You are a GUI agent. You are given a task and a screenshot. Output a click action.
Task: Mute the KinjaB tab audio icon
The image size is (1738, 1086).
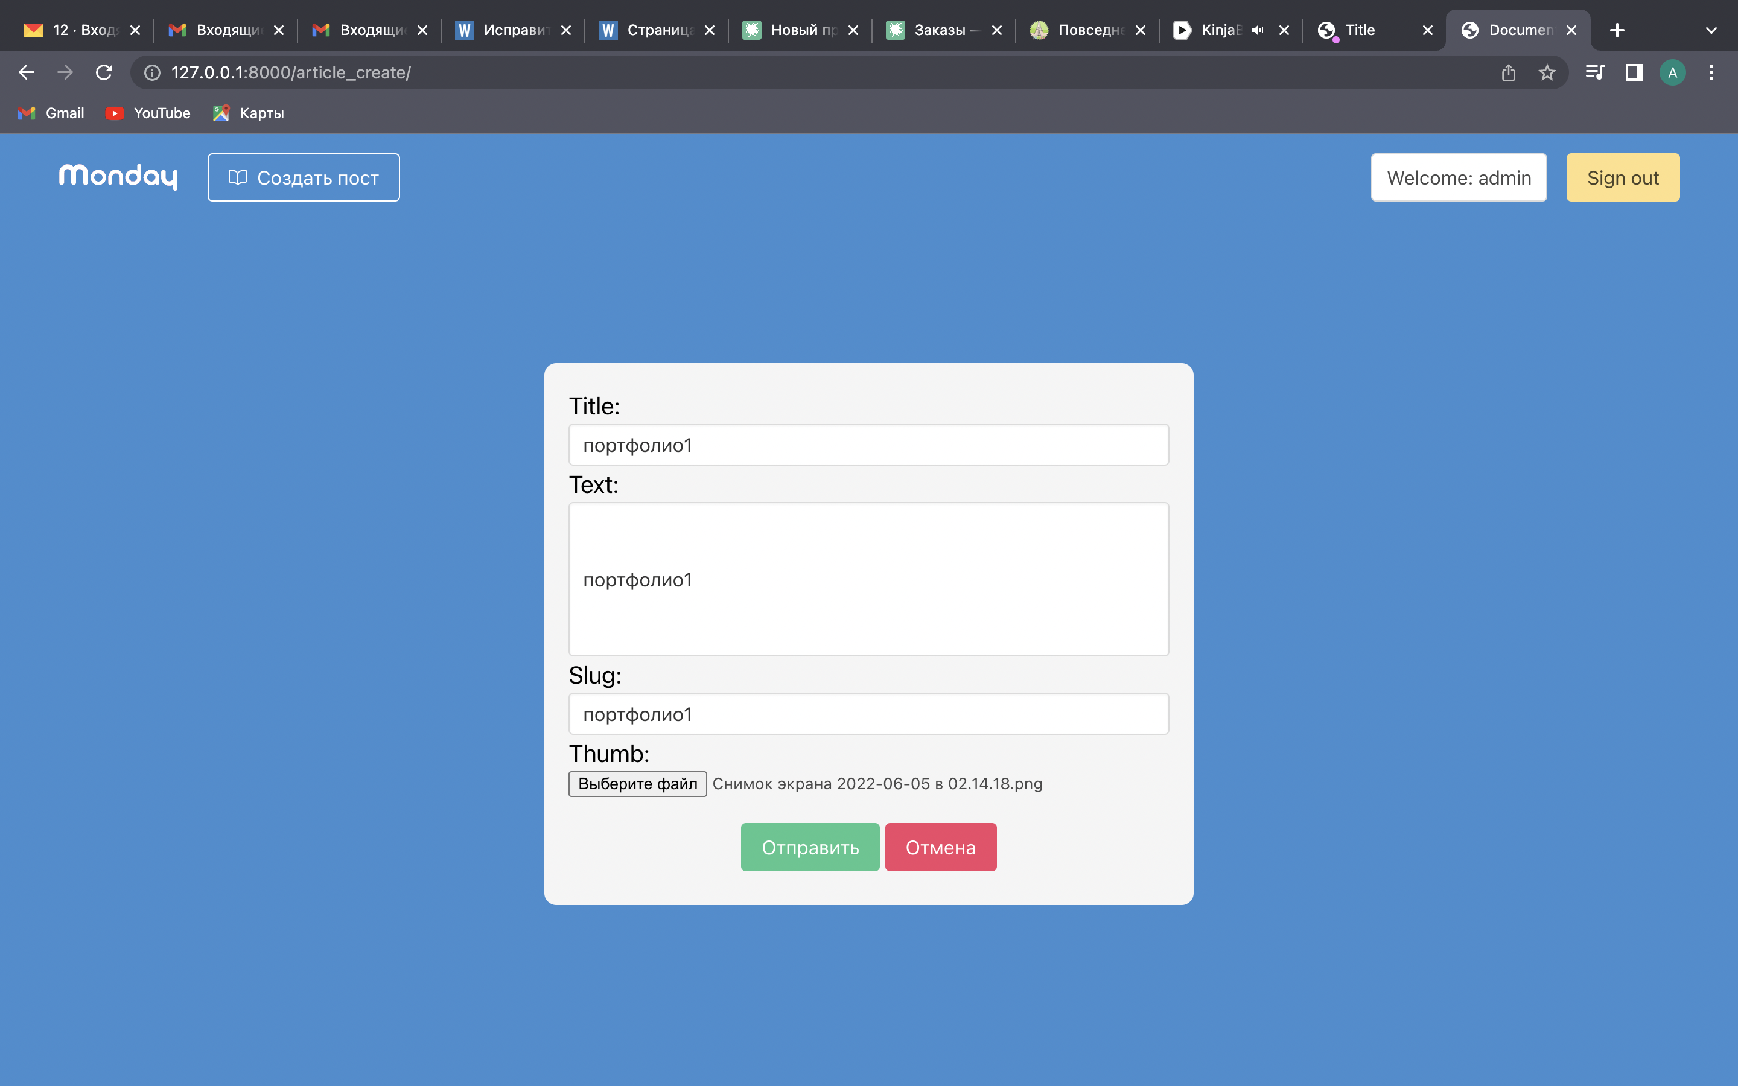pos(1258,30)
